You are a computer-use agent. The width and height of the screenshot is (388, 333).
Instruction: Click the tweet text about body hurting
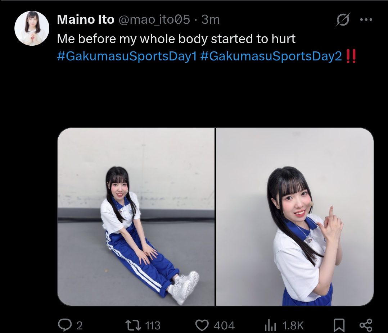pyautogui.click(x=176, y=39)
